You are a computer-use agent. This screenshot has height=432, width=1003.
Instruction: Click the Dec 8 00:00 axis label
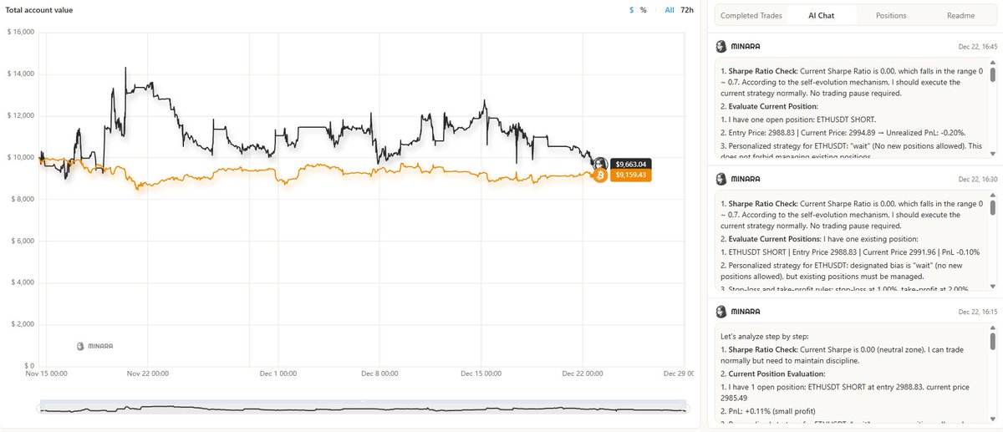(380, 375)
